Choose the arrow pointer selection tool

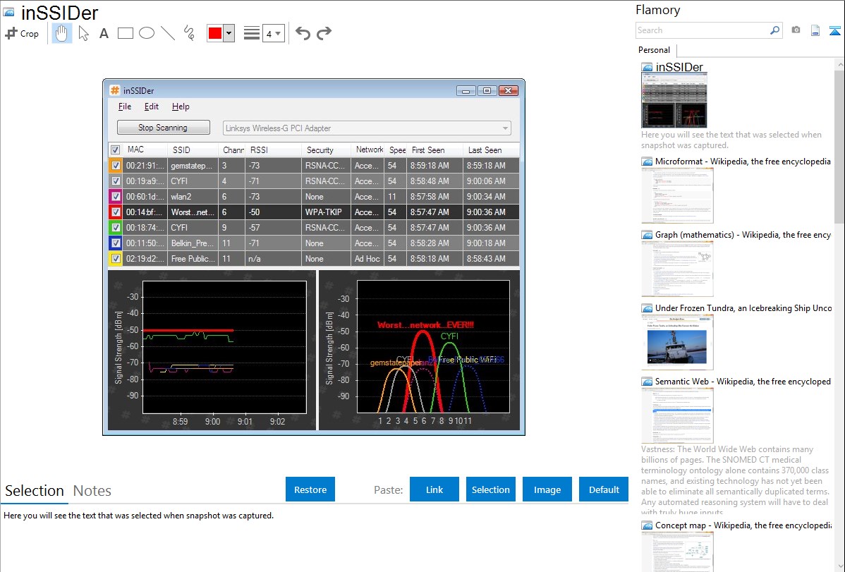(x=84, y=33)
